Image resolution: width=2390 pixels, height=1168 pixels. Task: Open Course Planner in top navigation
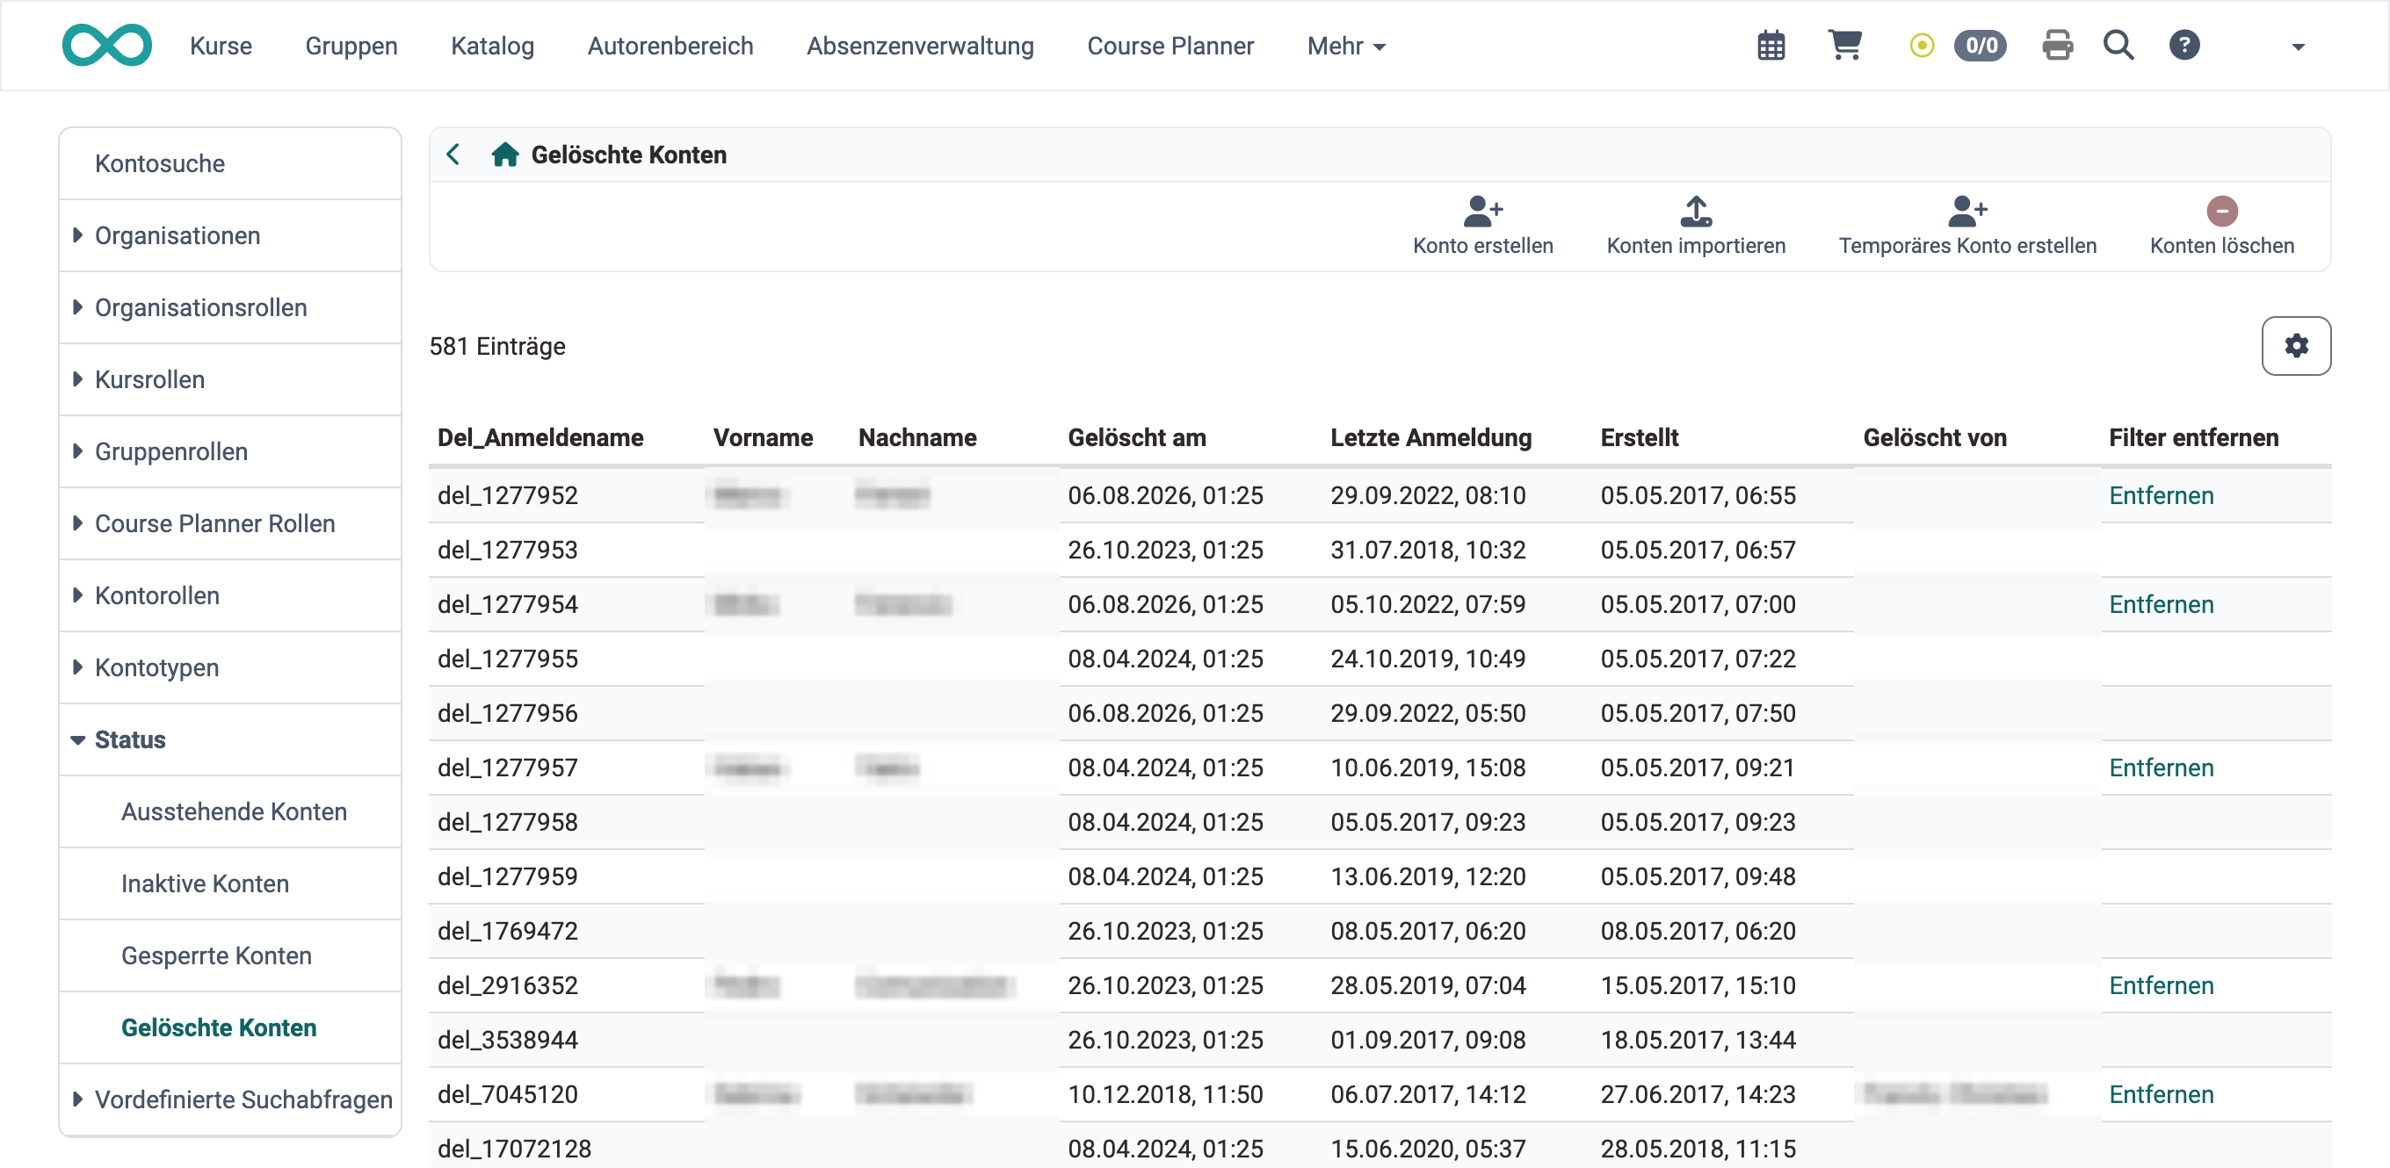coord(1170,46)
